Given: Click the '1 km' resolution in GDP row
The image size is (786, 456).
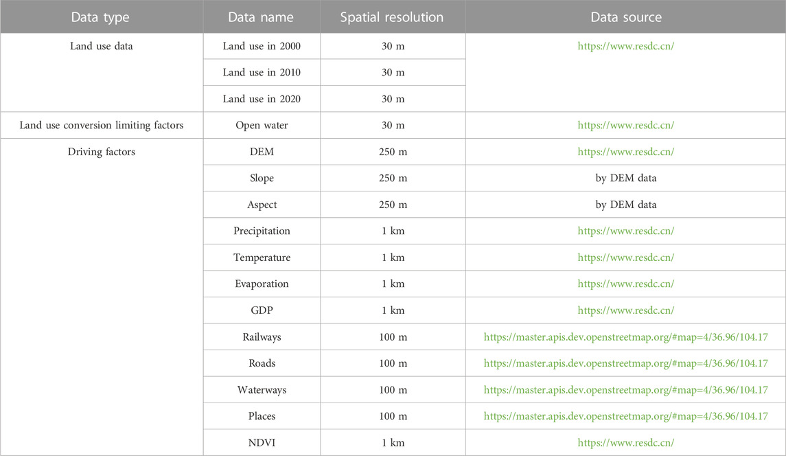Looking at the screenshot, I should (393, 310).
